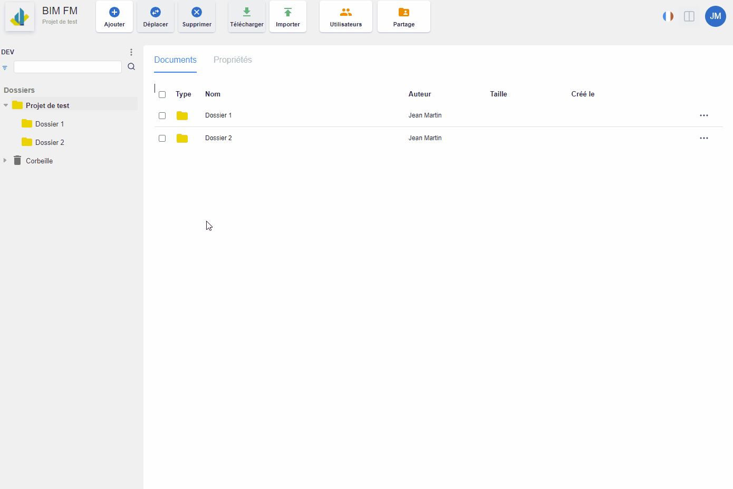Image resolution: width=733 pixels, height=489 pixels.
Task: Click the search magnifier icon
Action: coord(131,67)
